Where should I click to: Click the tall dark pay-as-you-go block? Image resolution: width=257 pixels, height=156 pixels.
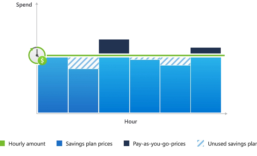[114, 46]
